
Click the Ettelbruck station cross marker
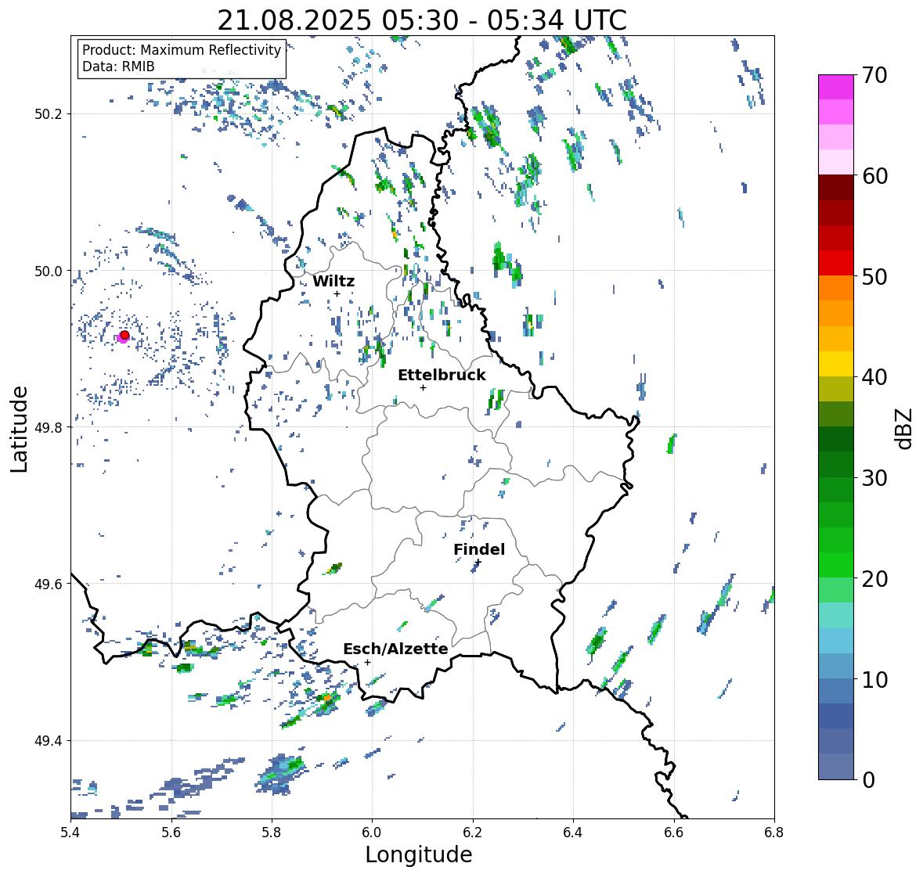[x=423, y=387]
